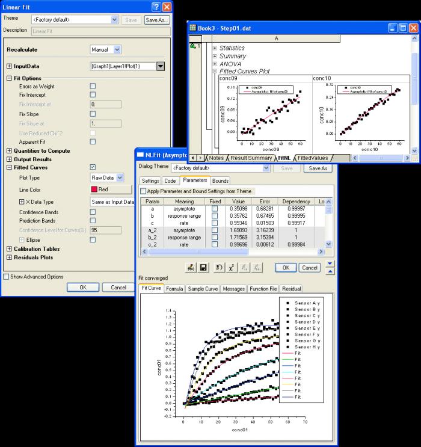Click the green lock icon in worksheet row 1
Screen dimensions: 421x447
point(192,46)
